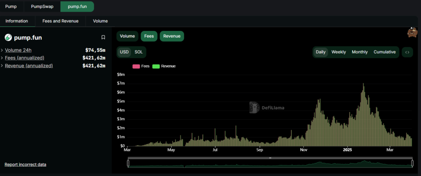This screenshot has width=421, height=176.
Task: Click the center grip above the range selector
Action: [x=270, y=158]
